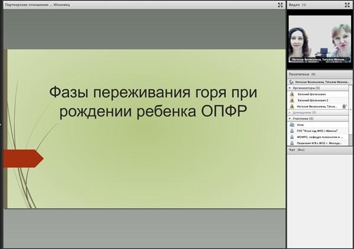354x249 pixels.
Task: Open the Посетители pod header
Action: [319, 75]
